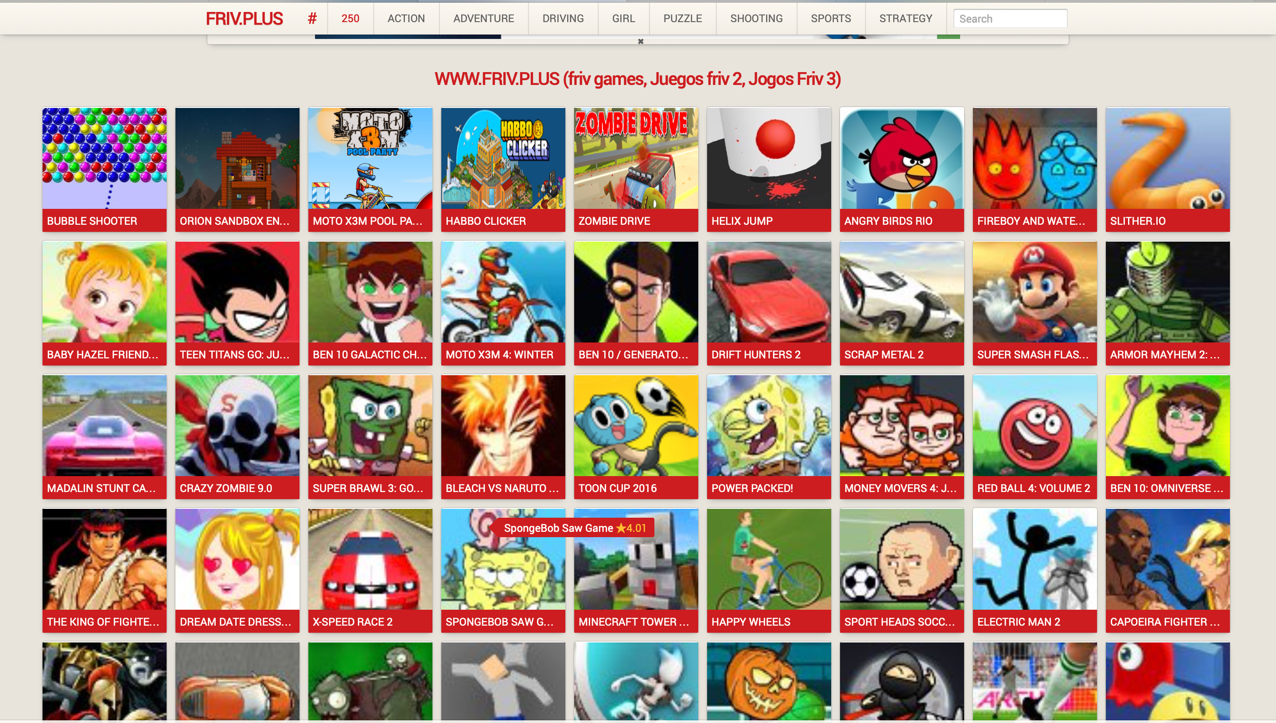
Task: Open Ben 10 Galactic Challenge tile
Action: tap(370, 303)
